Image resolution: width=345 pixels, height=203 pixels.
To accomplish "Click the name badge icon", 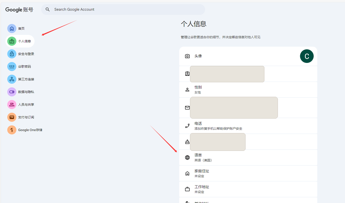I will point(187,74).
